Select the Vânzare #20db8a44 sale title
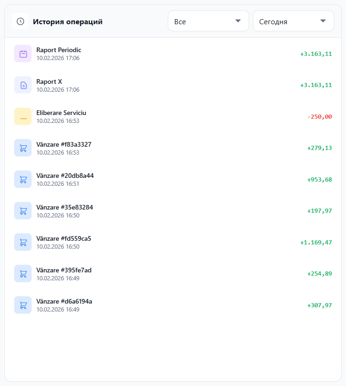The image size is (346, 386). [65, 176]
